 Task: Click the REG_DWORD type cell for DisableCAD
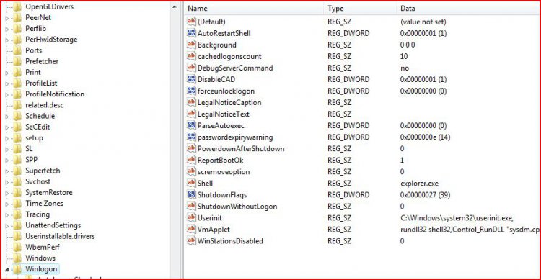click(x=348, y=79)
